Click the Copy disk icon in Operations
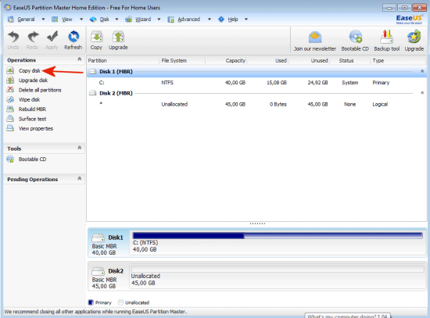The width and height of the screenshot is (430, 318). 10,71
